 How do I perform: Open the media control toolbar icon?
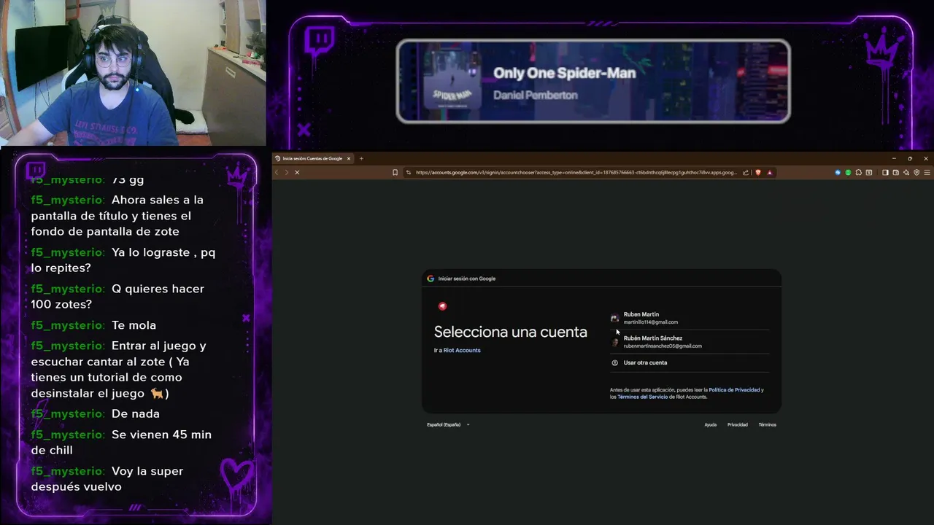tap(869, 173)
